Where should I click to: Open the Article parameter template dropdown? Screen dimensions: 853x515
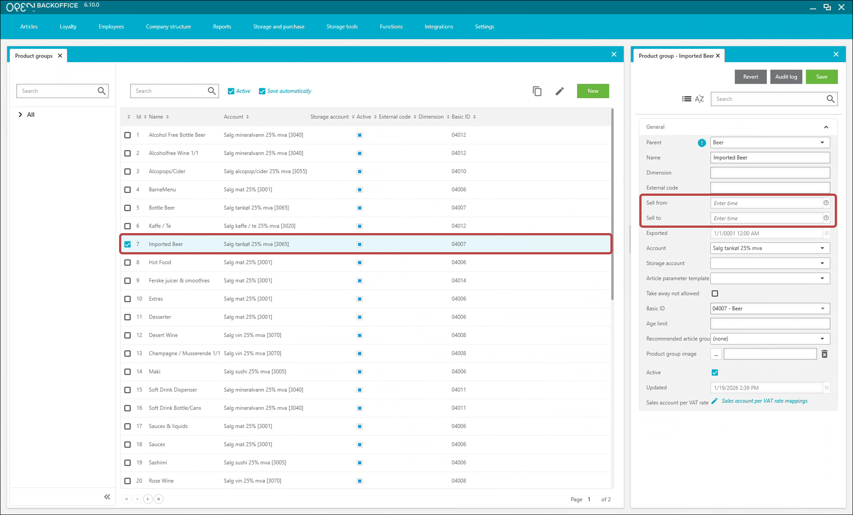point(770,278)
